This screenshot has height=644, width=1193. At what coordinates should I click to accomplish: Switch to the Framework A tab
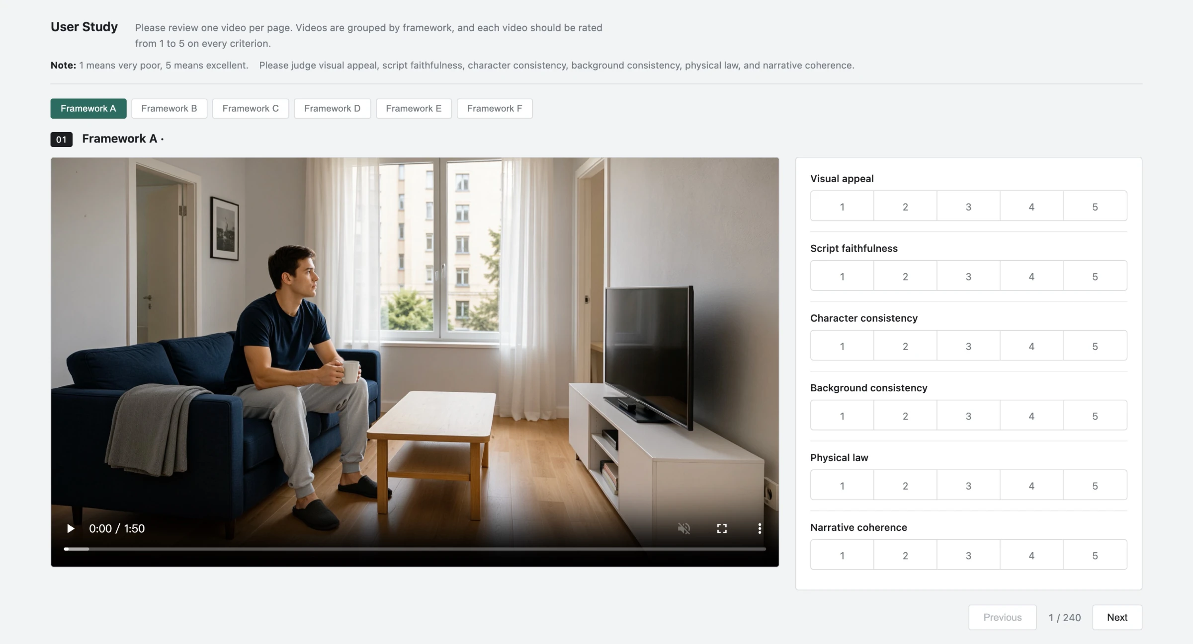pos(88,108)
